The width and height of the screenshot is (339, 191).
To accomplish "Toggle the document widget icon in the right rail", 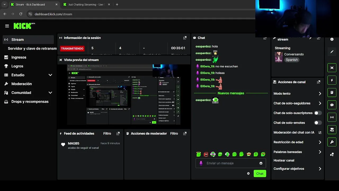I will (x=332, y=93).
